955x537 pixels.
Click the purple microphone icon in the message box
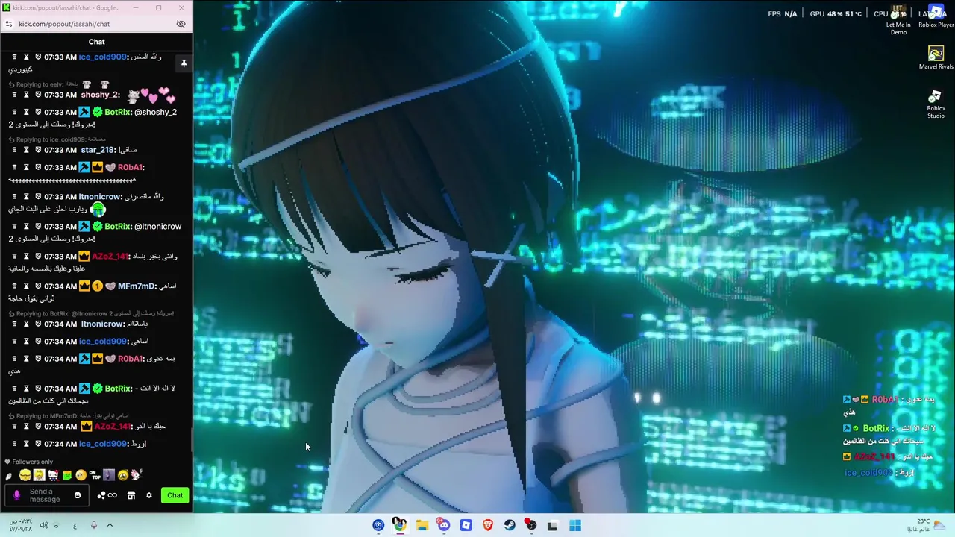(x=17, y=495)
